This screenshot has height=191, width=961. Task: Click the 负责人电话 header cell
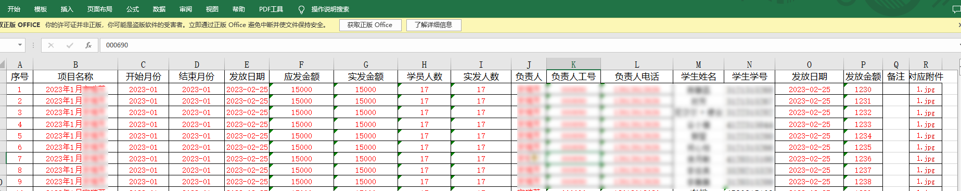(x=637, y=77)
